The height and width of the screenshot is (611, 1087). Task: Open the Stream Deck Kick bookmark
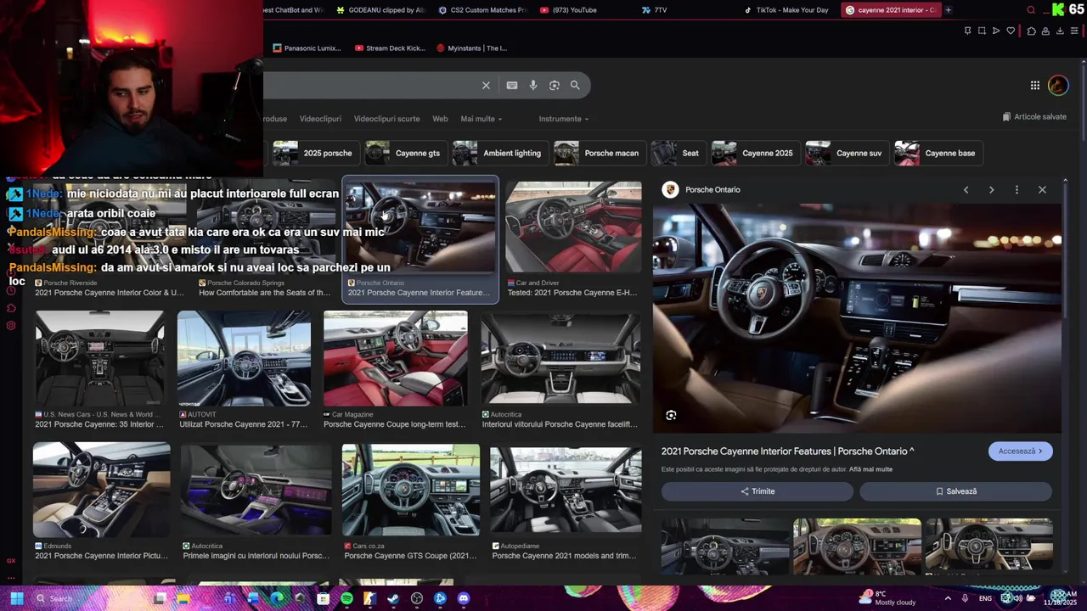pos(390,48)
